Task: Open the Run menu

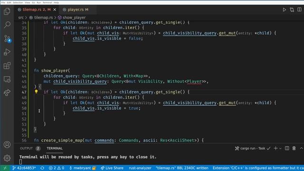Action: 39,2
